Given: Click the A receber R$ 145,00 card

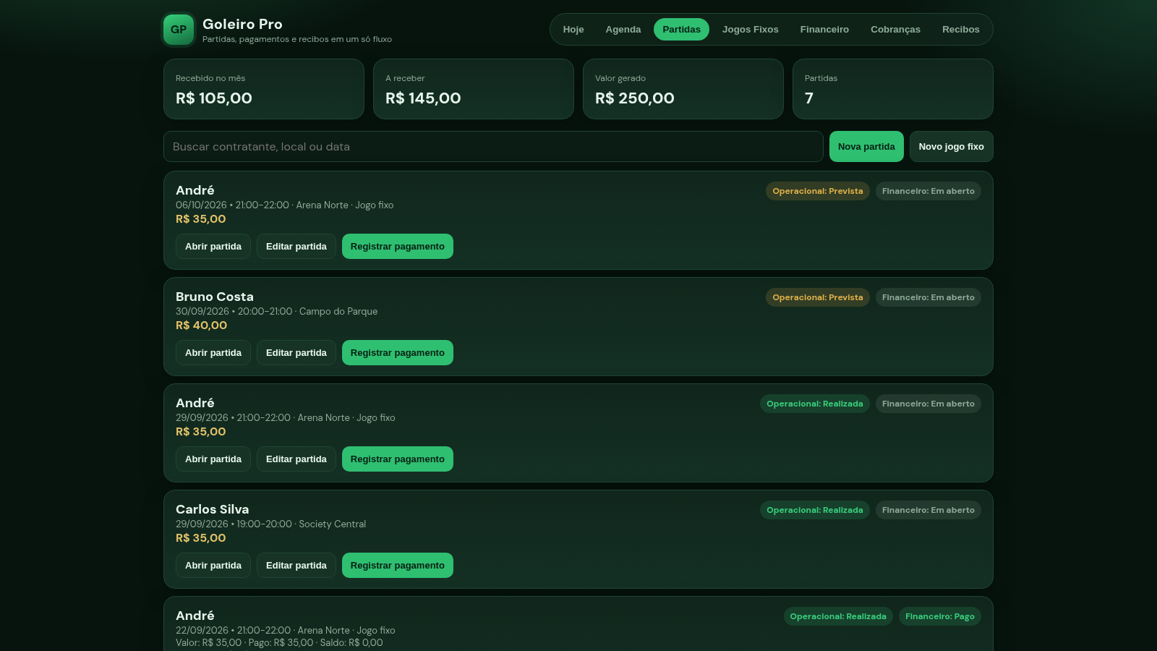Looking at the screenshot, I should click(474, 89).
